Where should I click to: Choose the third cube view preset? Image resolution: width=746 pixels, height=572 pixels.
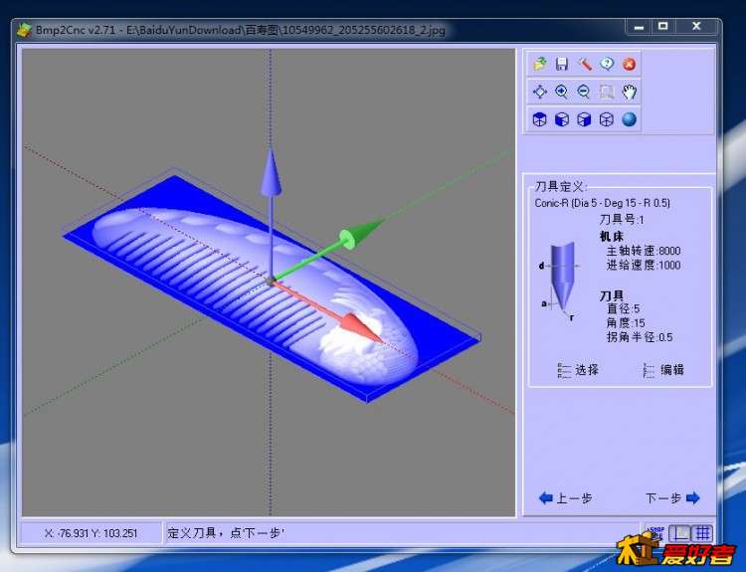click(584, 119)
